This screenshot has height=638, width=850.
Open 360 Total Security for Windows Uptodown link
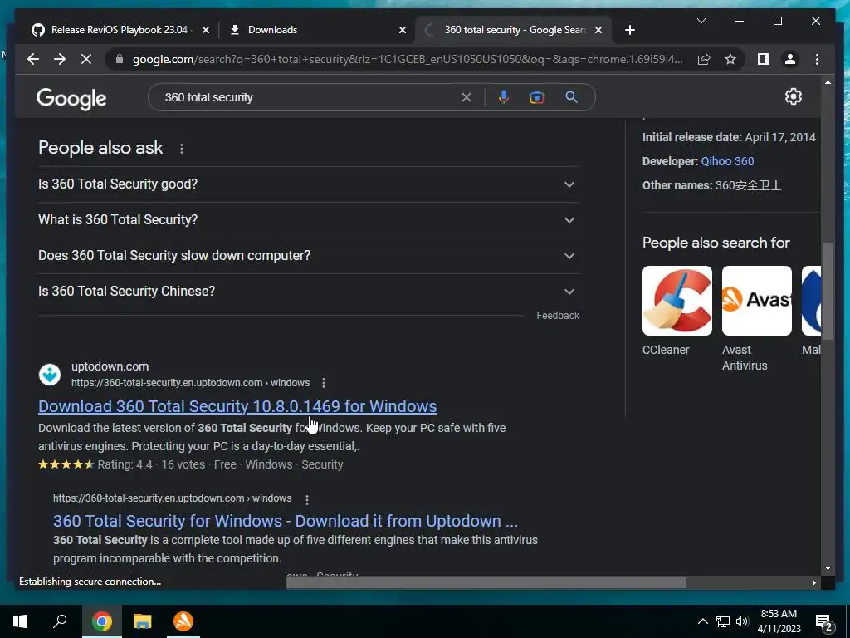coord(286,521)
